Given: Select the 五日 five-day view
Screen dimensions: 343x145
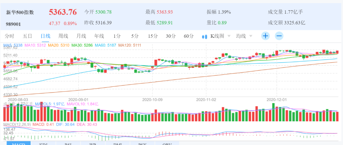Looking at the screenshot, I should click(27, 36).
